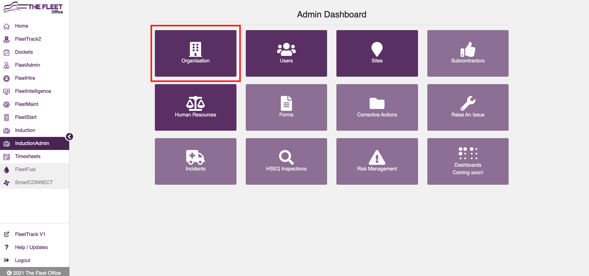The width and height of the screenshot is (589, 276).
Task: Open SmartCONNECT sidebar label
Action: pyautogui.click(x=34, y=183)
